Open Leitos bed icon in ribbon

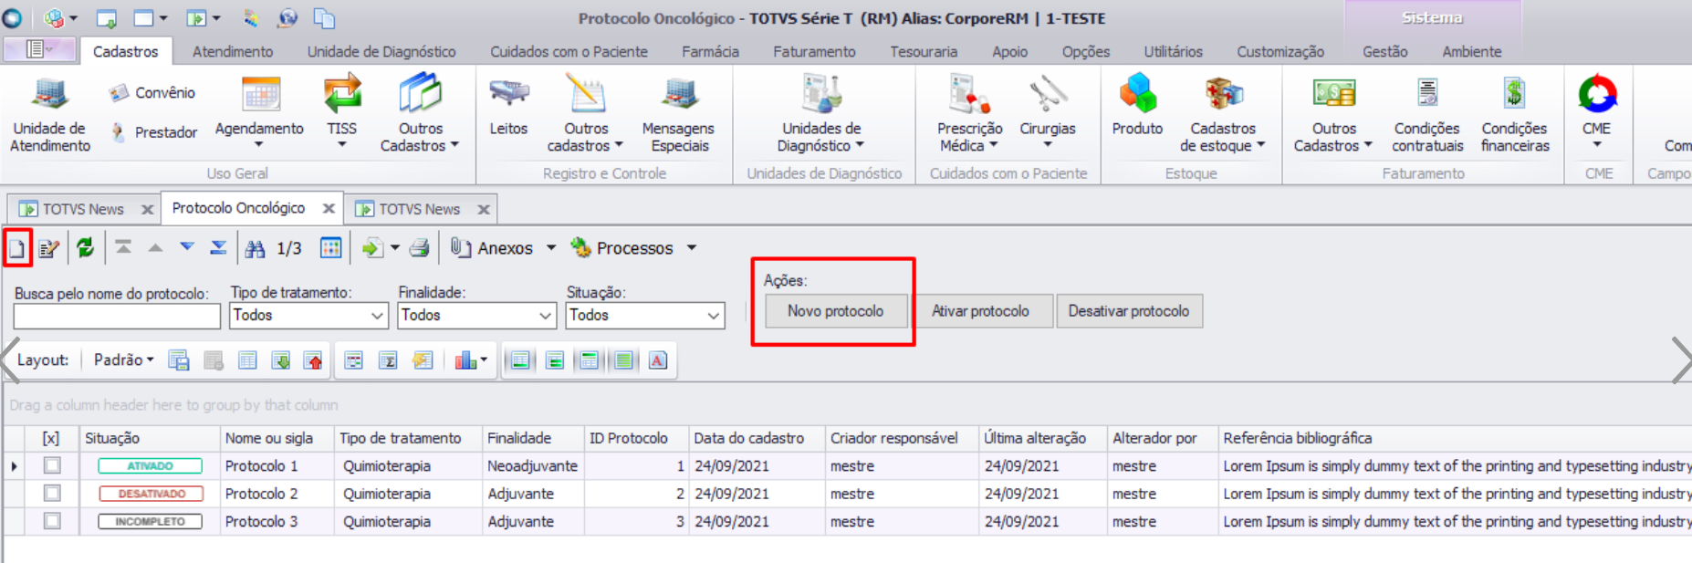pyautogui.click(x=508, y=107)
